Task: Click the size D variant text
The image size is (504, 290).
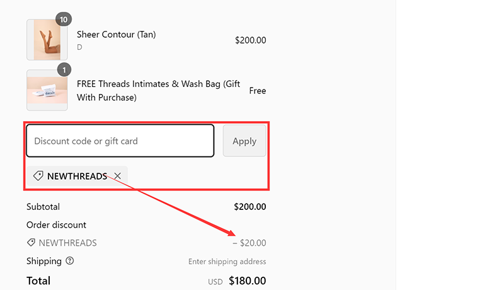Action: point(79,47)
